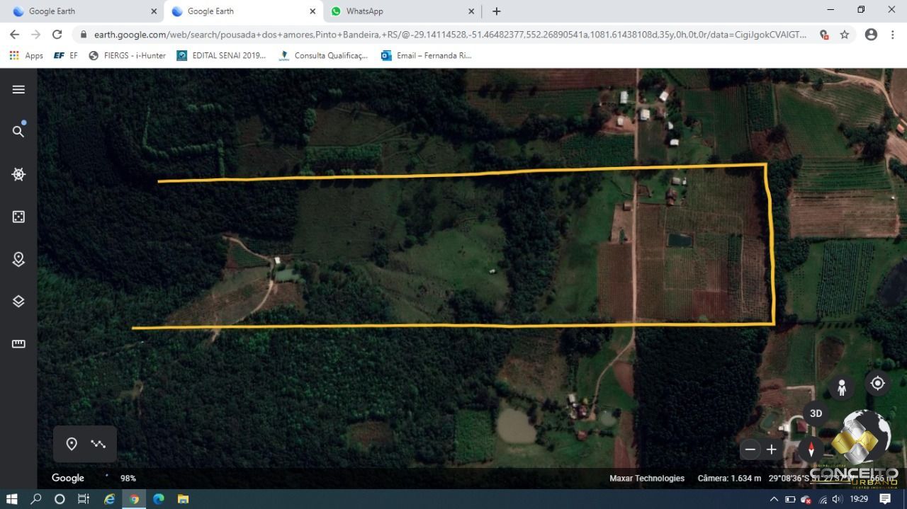
Task: Open the volume control in system tray
Action: pyautogui.click(x=837, y=499)
